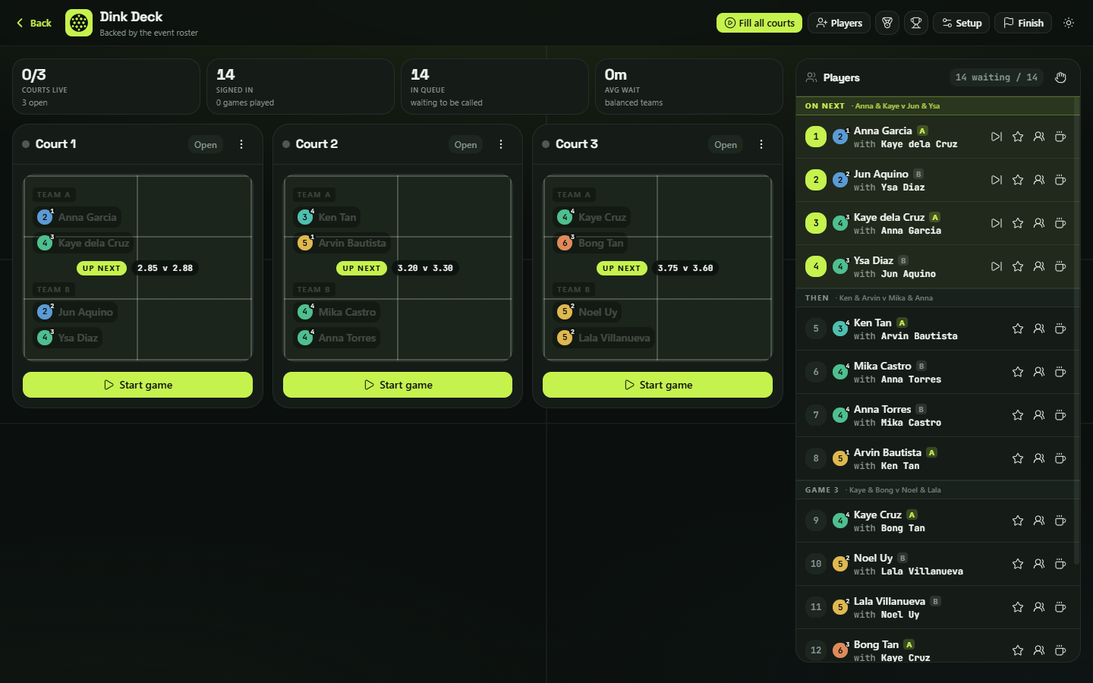
Task: Click the 3.75 v 3.60 rating badge
Action: pos(685,268)
